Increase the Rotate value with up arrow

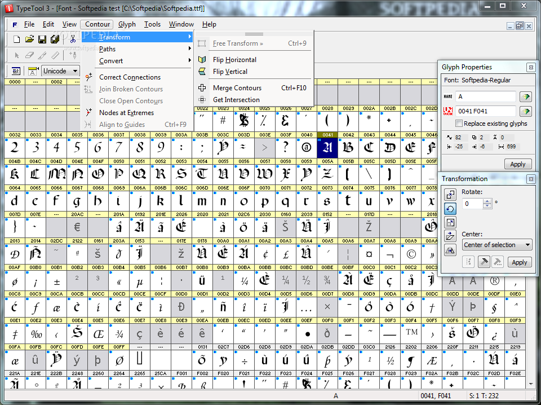(487, 201)
